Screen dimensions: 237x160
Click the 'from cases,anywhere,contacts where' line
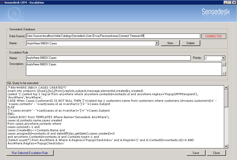[x=34, y=124]
